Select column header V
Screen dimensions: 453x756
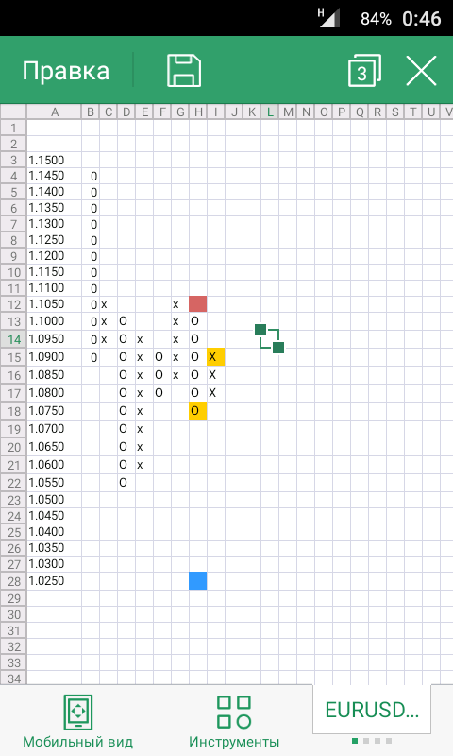[x=448, y=112]
